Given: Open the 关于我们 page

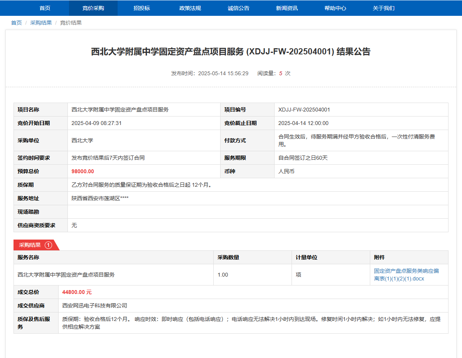Looking at the screenshot, I should point(383,8).
